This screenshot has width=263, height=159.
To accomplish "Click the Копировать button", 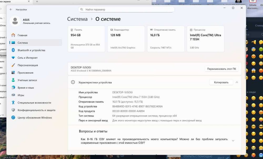I will coord(221,82).
